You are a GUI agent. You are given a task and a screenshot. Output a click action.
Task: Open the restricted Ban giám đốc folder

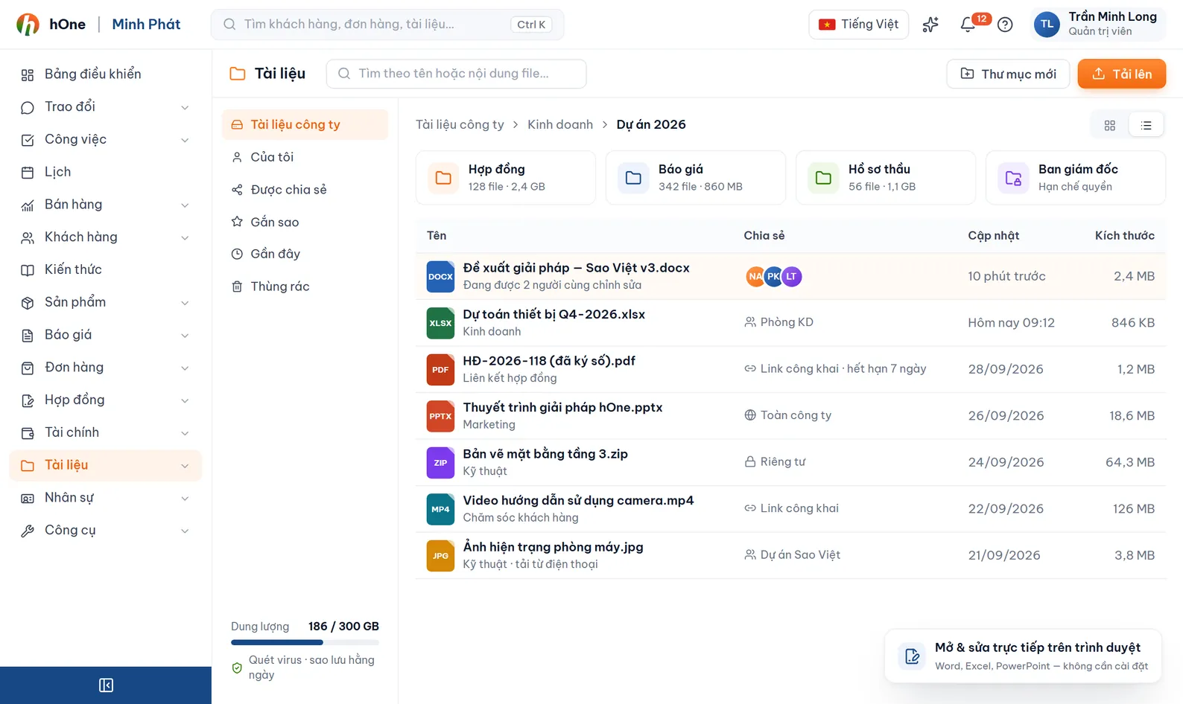point(1076,178)
